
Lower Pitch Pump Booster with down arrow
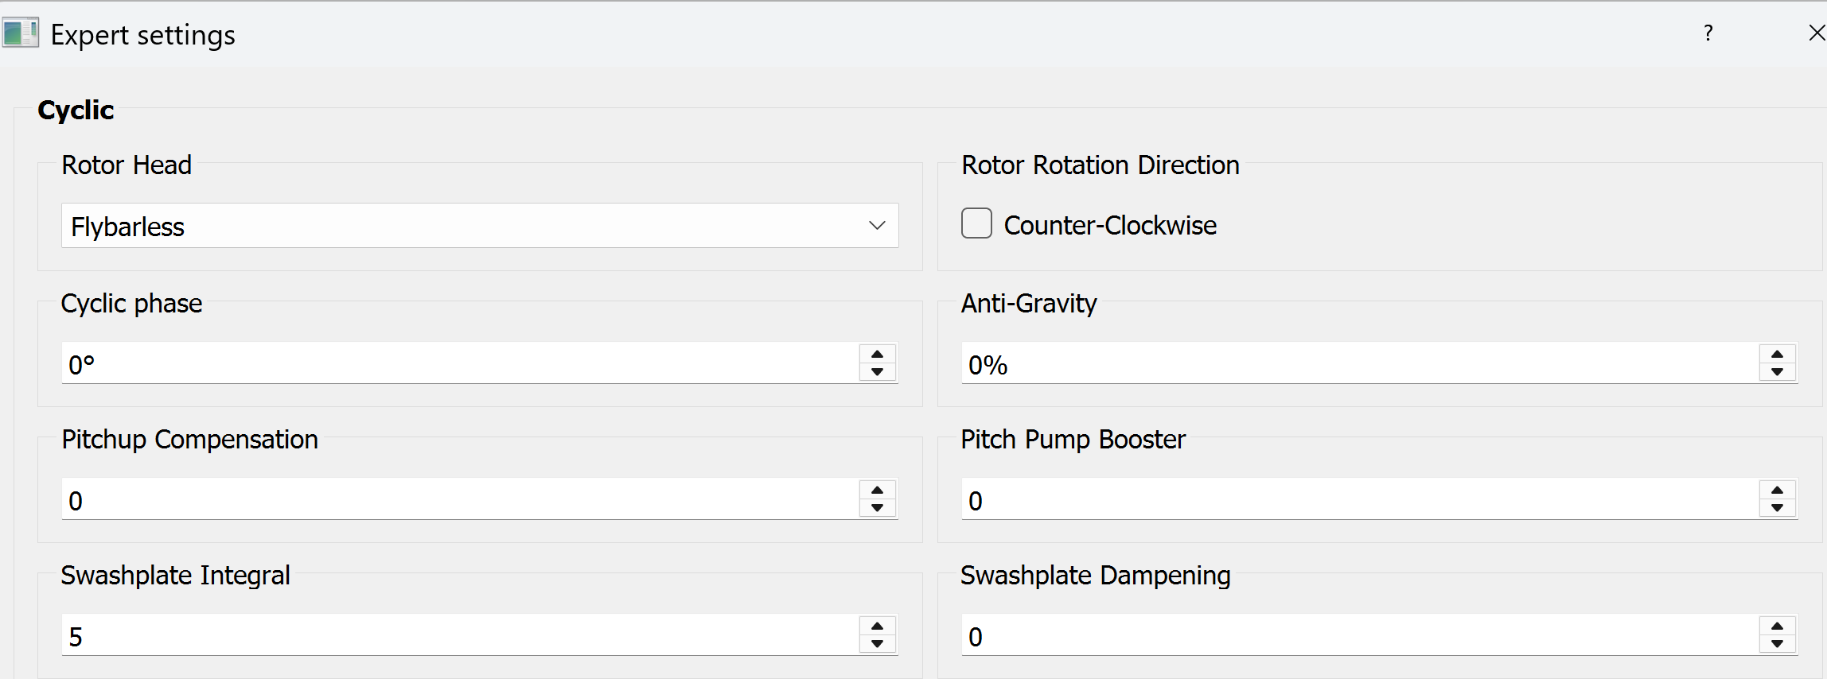[1777, 508]
